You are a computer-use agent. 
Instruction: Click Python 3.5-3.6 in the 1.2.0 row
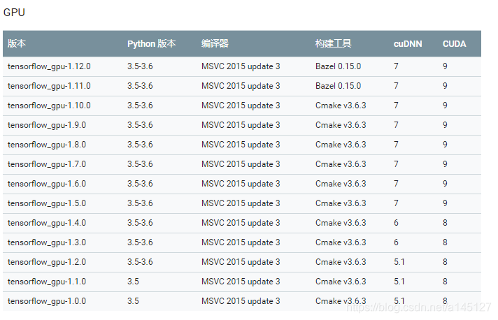140,262
